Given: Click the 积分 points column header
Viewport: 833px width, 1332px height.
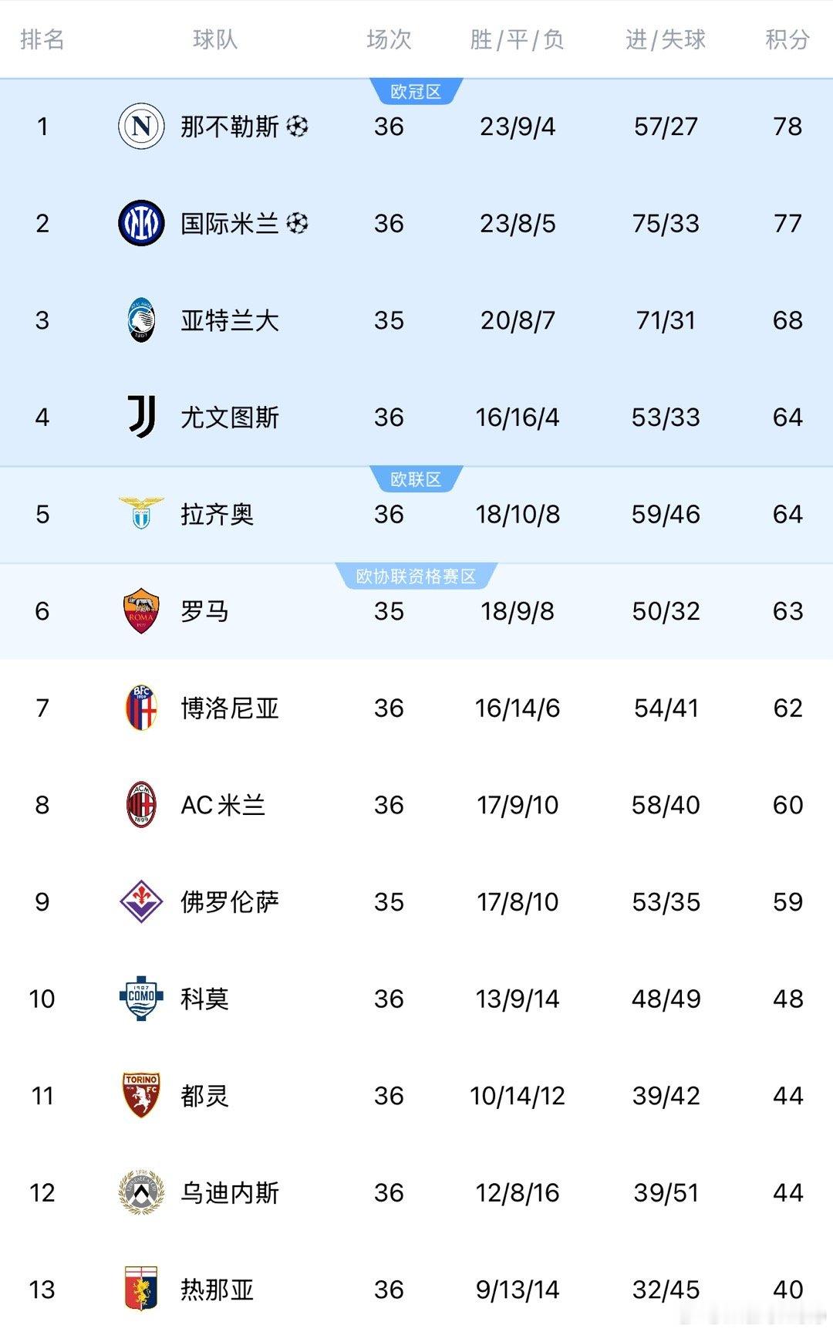Looking at the screenshot, I should coord(787,39).
